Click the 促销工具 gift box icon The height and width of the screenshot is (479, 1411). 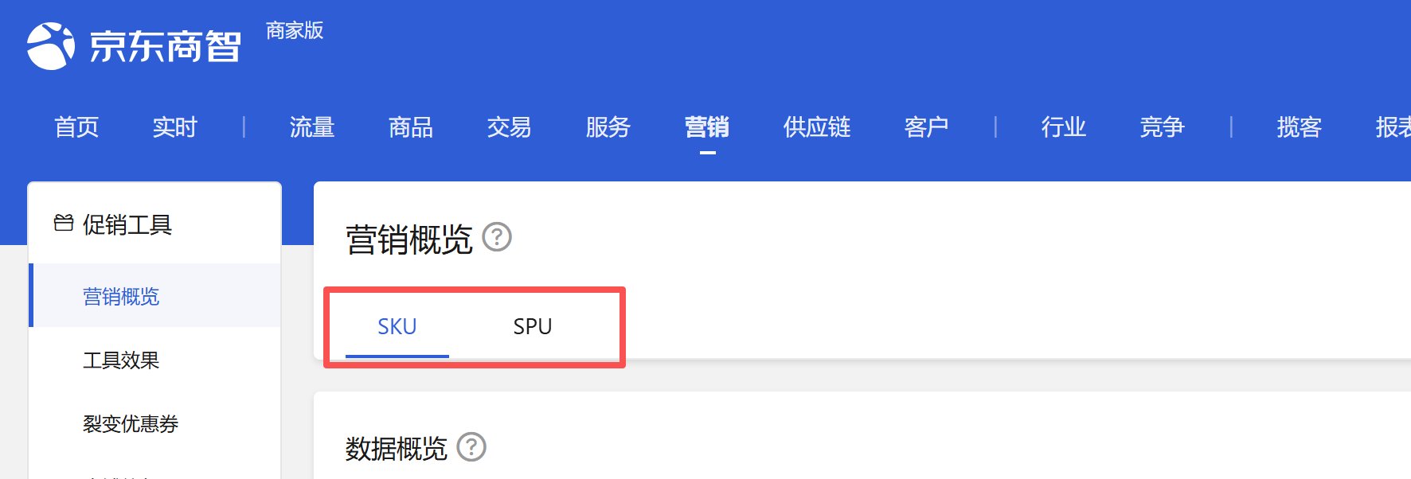(x=64, y=224)
